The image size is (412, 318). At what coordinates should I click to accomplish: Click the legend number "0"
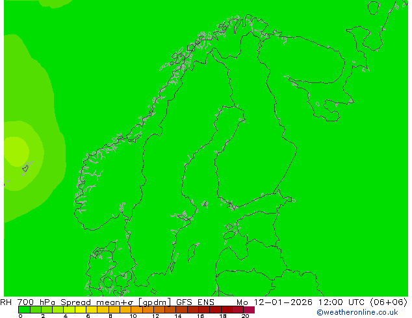click(x=21, y=316)
